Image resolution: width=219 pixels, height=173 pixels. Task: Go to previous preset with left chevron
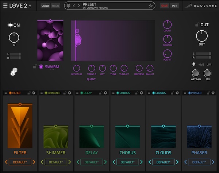(x=74, y=6)
